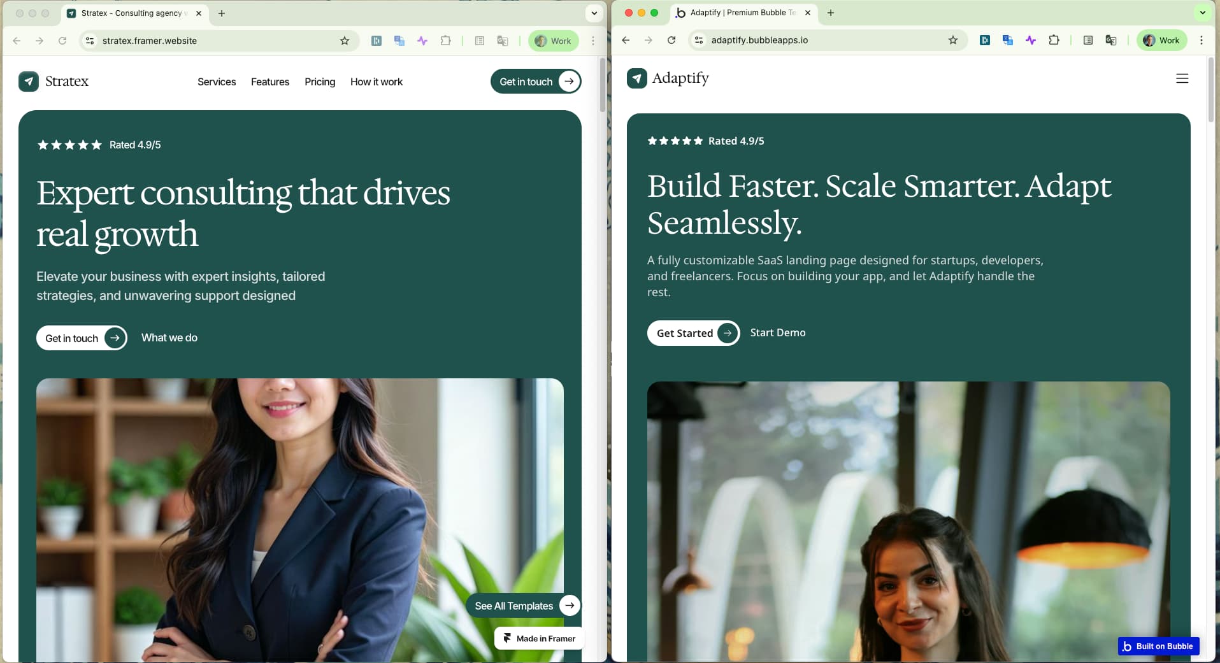1220x663 pixels.
Task: Open the Work profile menu in Adaptify window
Action: (x=1162, y=40)
